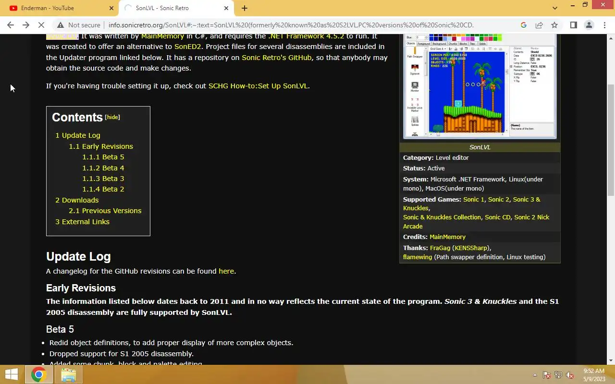
Task: Go to 1.1.4 Beta 2 contents entry
Action: coord(103,189)
